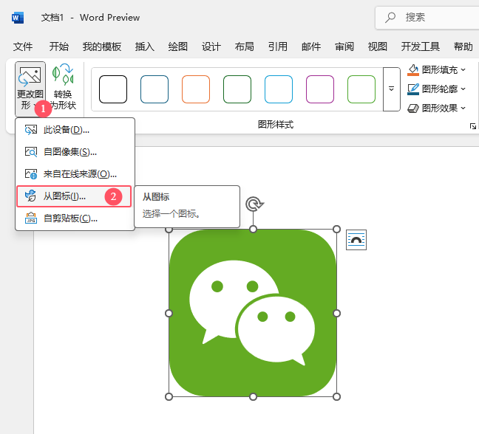
Task: Choose From Icons (从图标) menu entry
Action: pos(74,196)
